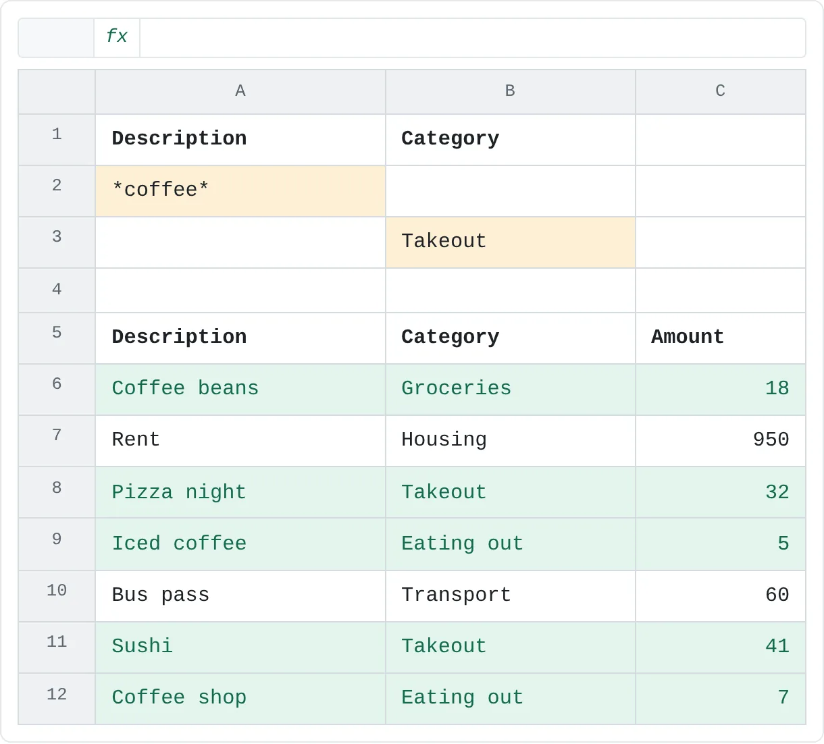Screen dimensions: 824x744
Task: Select row 10 header
Action: tap(57, 596)
